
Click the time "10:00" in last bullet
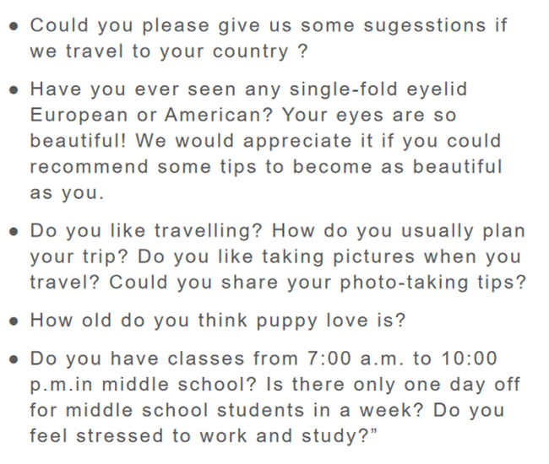[x=468, y=359]
